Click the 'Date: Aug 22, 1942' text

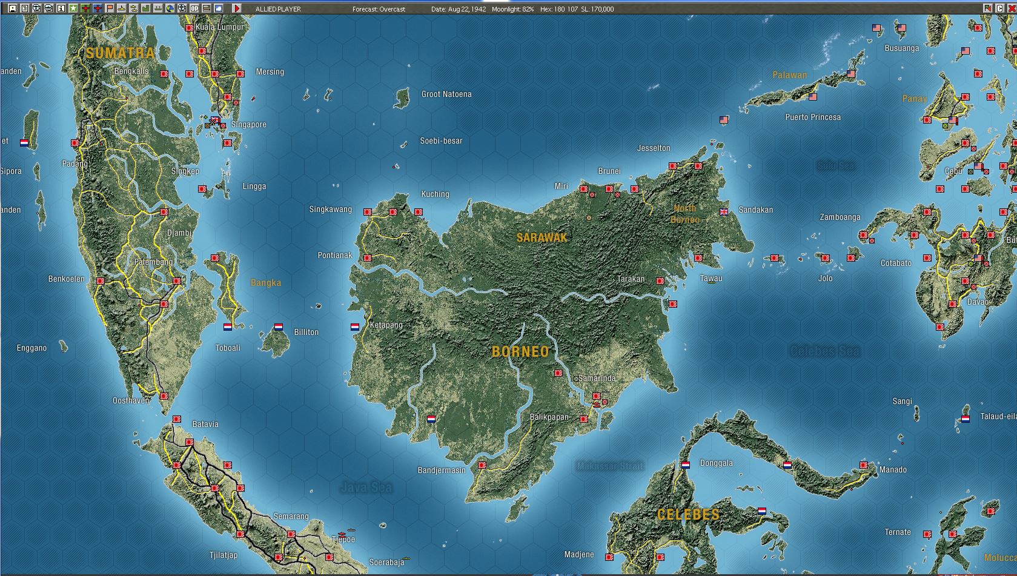[459, 9]
